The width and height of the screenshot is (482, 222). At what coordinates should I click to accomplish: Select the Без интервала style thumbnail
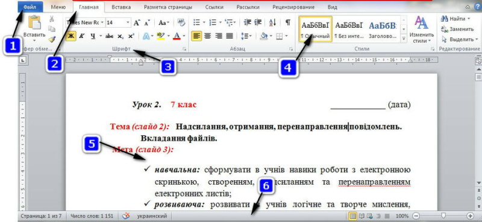click(349, 29)
